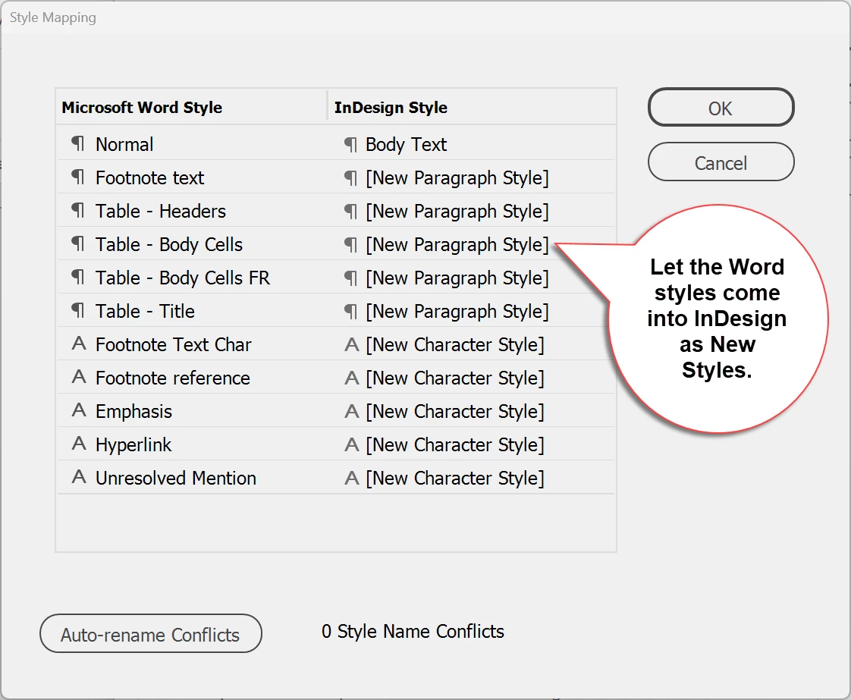Open the Body Text InDesign style mapping

pos(406,144)
